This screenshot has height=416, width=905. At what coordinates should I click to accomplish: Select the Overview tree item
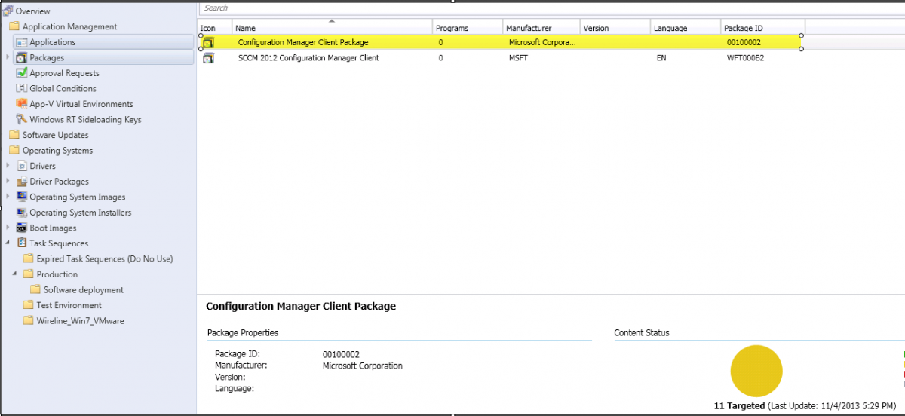pyautogui.click(x=32, y=11)
